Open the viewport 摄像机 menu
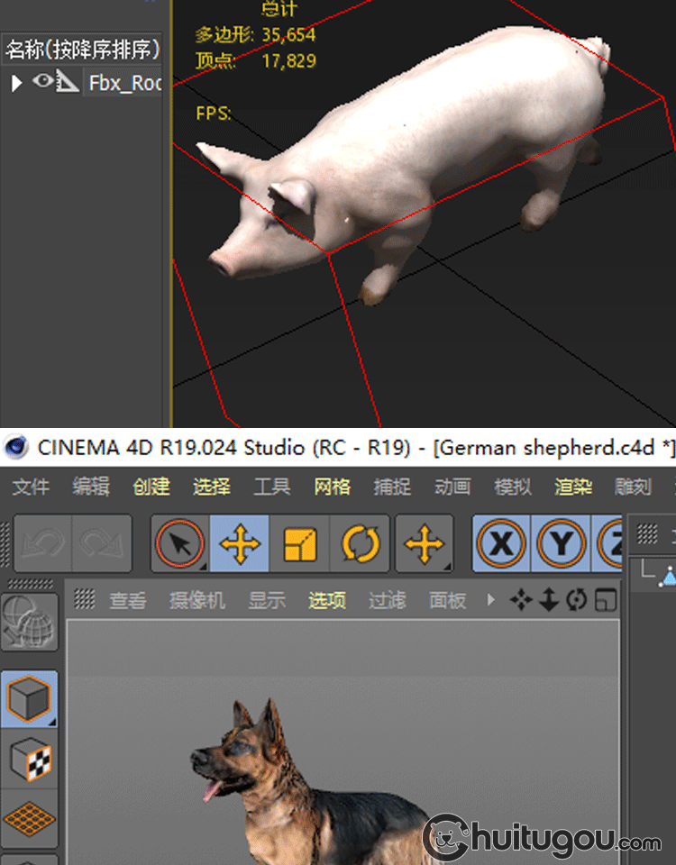The width and height of the screenshot is (676, 865). pos(197,600)
